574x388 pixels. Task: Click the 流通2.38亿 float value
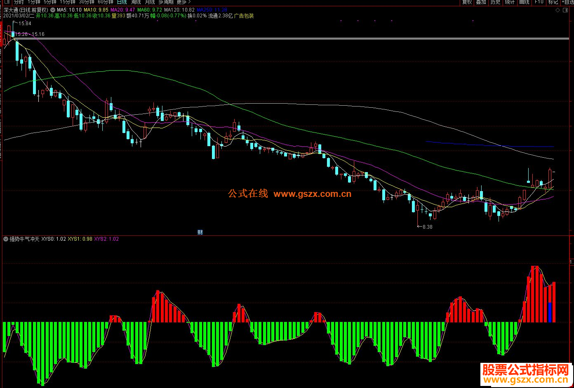click(220, 16)
